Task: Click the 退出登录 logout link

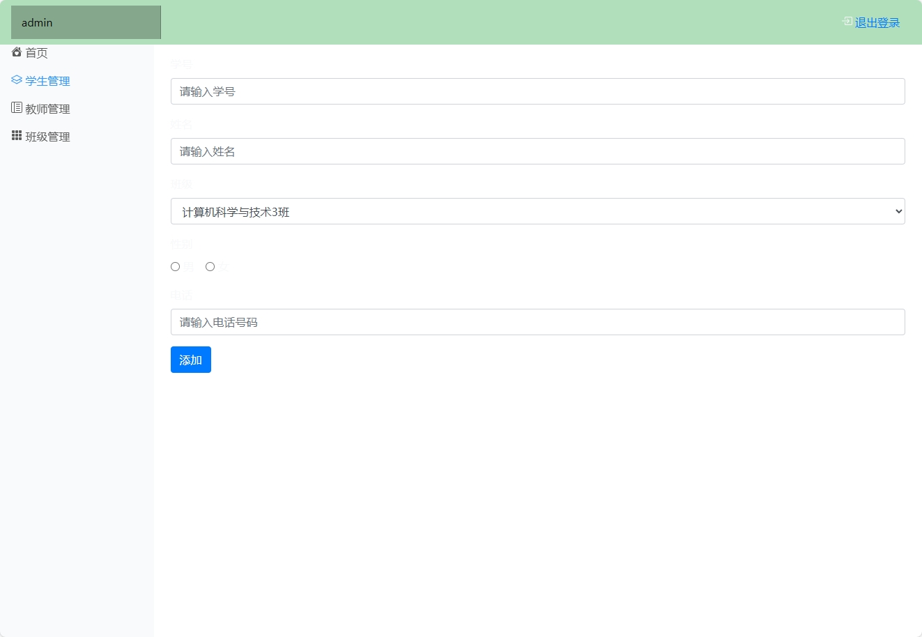Action: 876,22
